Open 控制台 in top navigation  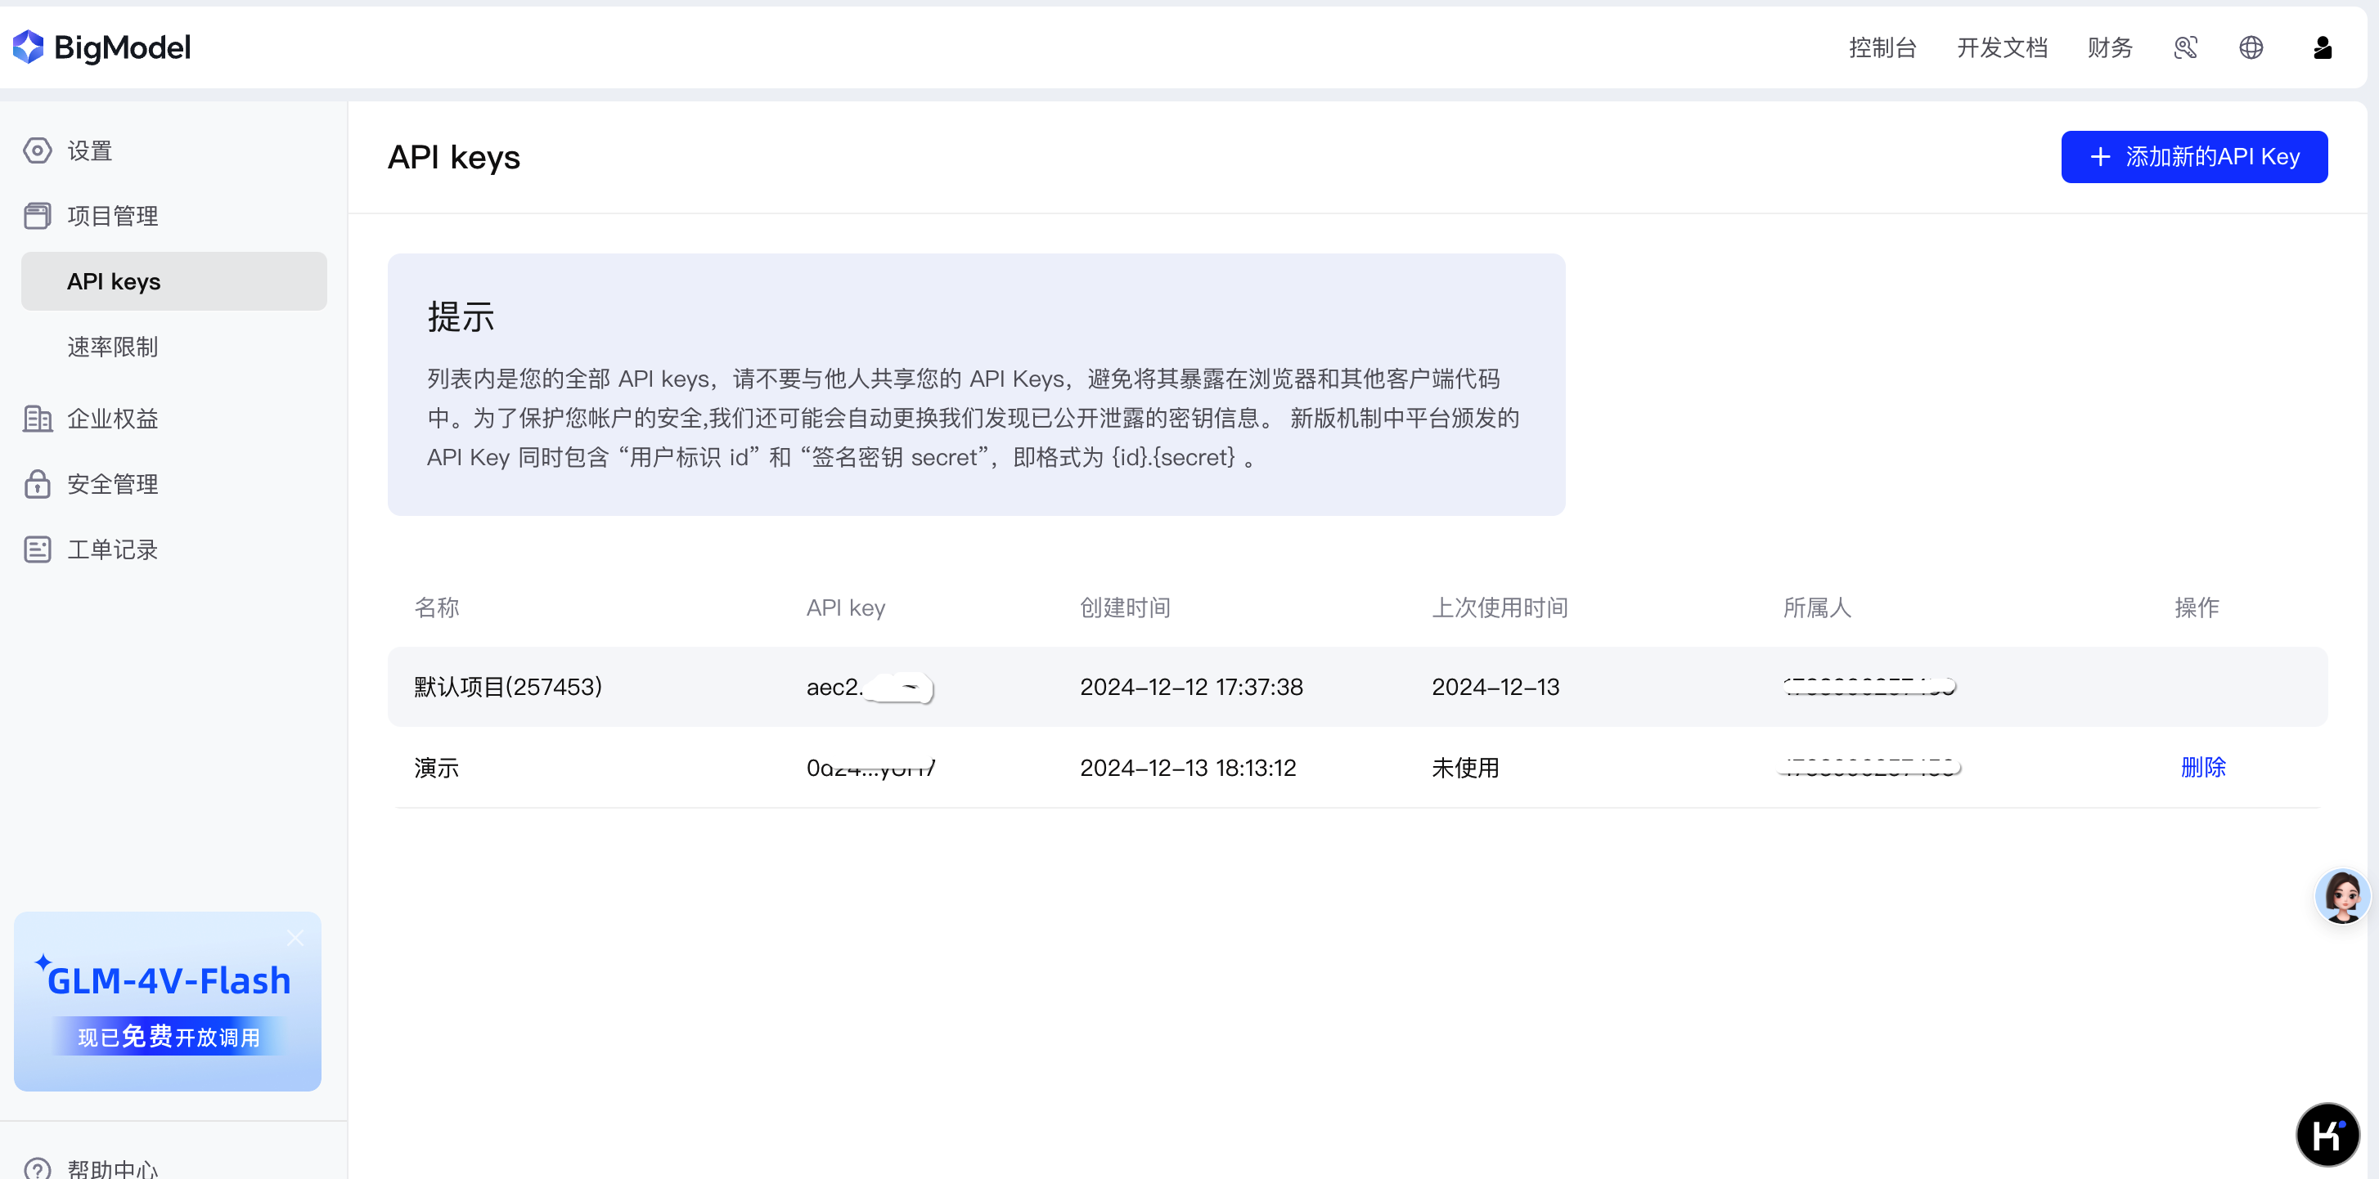pos(1882,47)
